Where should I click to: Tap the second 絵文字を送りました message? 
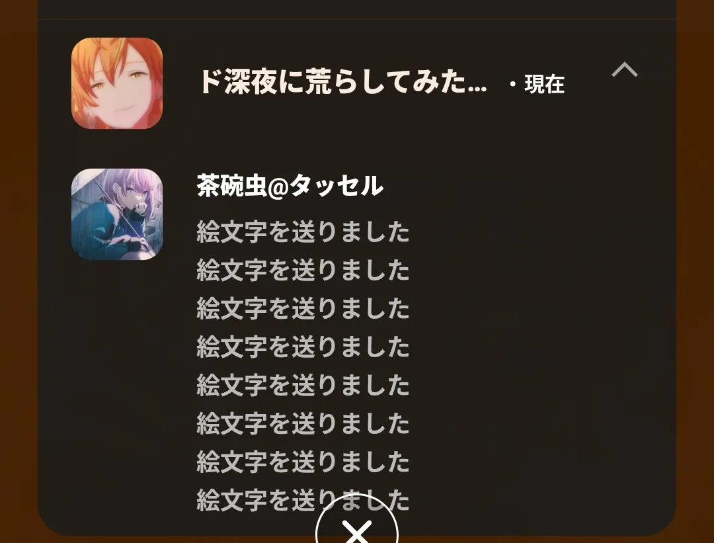(x=303, y=270)
